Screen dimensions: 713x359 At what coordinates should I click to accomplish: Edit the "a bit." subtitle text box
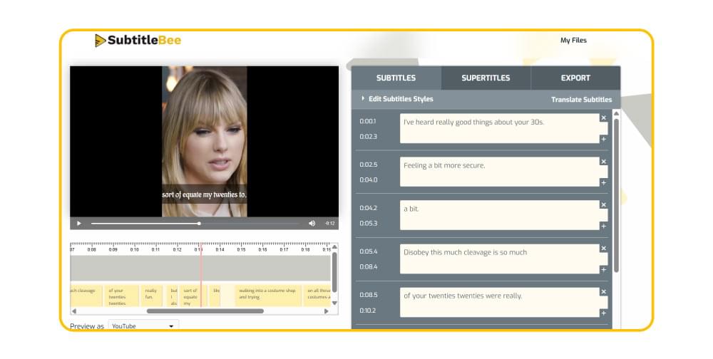click(499, 215)
